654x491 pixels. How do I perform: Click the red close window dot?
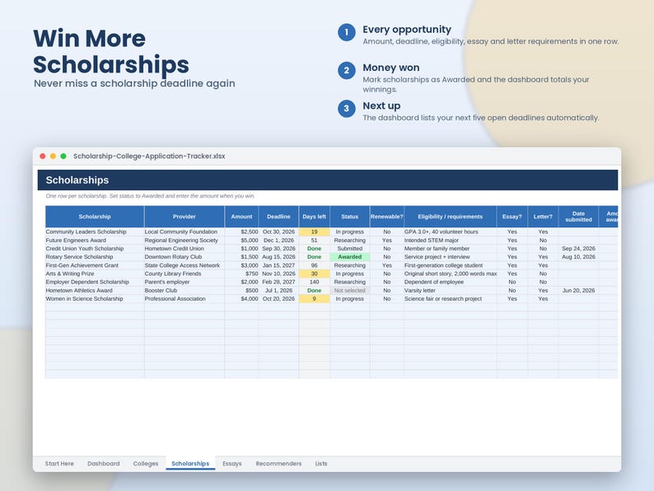click(43, 156)
